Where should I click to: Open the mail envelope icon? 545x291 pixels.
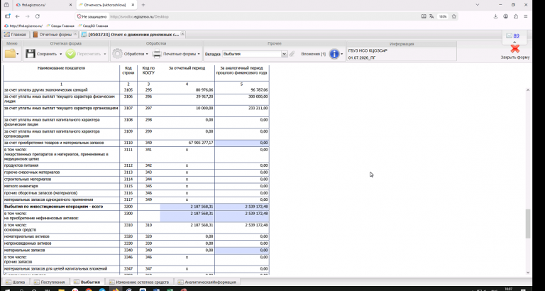[509, 35]
